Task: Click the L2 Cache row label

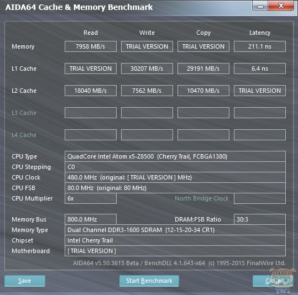Action: click(x=24, y=91)
